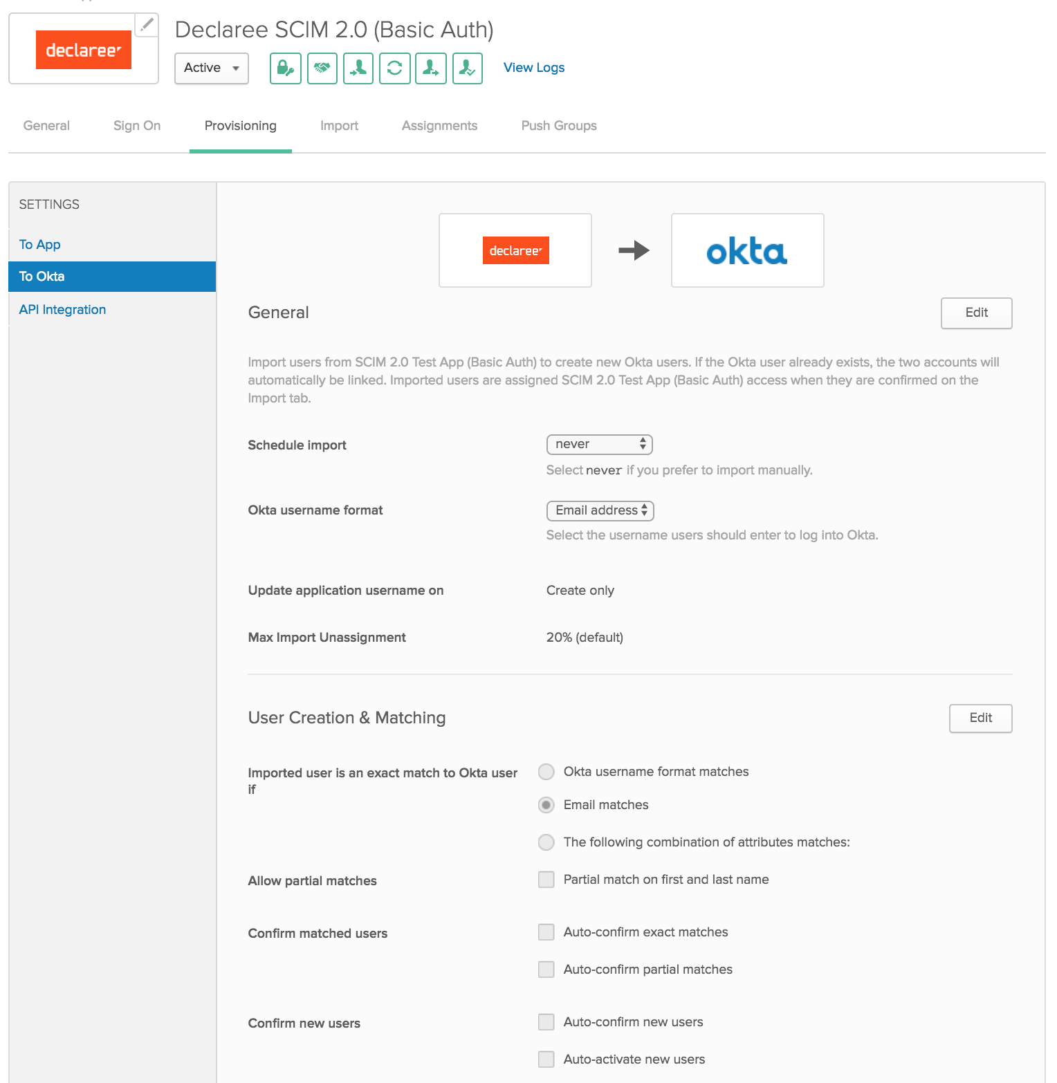Click the handshake icon
The height and width of the screenshot is (1083, 1057).
coord(322,68)
